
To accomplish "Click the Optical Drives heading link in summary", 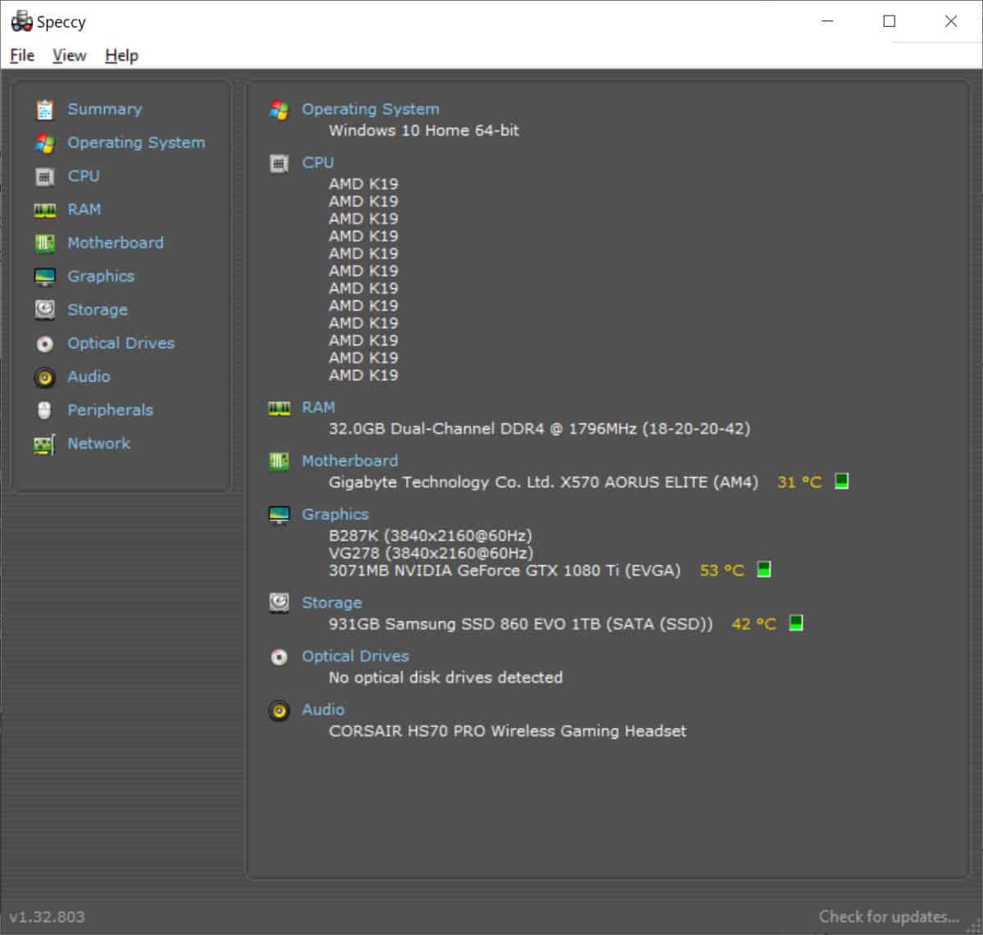I will click(356, 656).
